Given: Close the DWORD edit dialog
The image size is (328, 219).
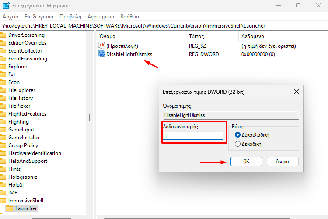Looking at the screenshot, I should 297,92.
